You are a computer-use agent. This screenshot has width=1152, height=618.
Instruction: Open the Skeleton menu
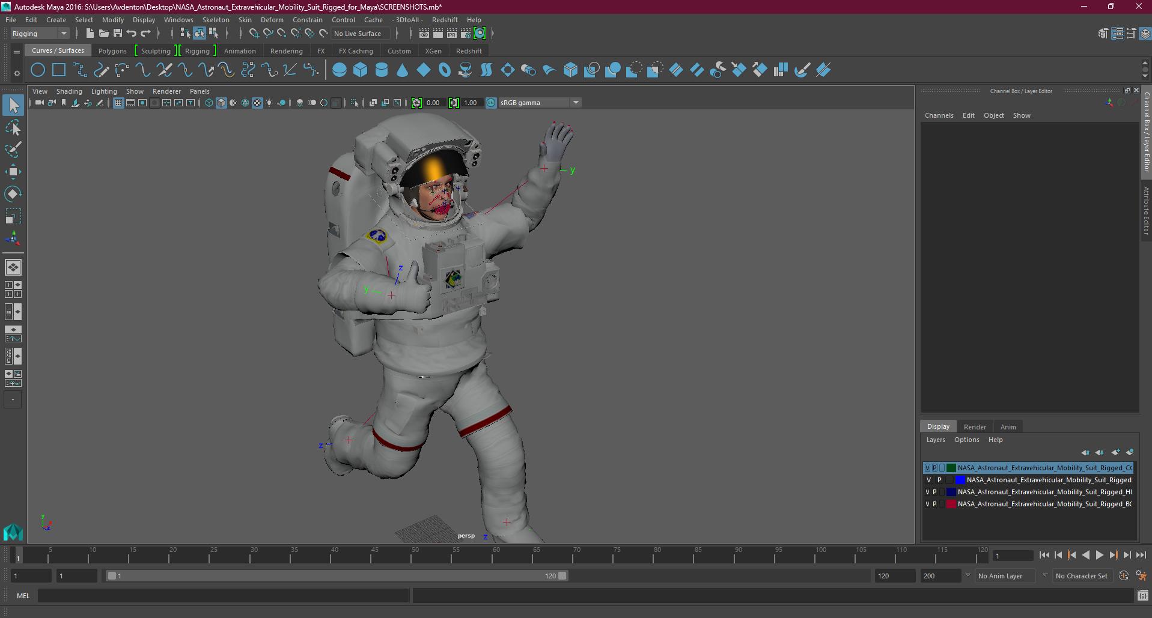tap(216, 20)
